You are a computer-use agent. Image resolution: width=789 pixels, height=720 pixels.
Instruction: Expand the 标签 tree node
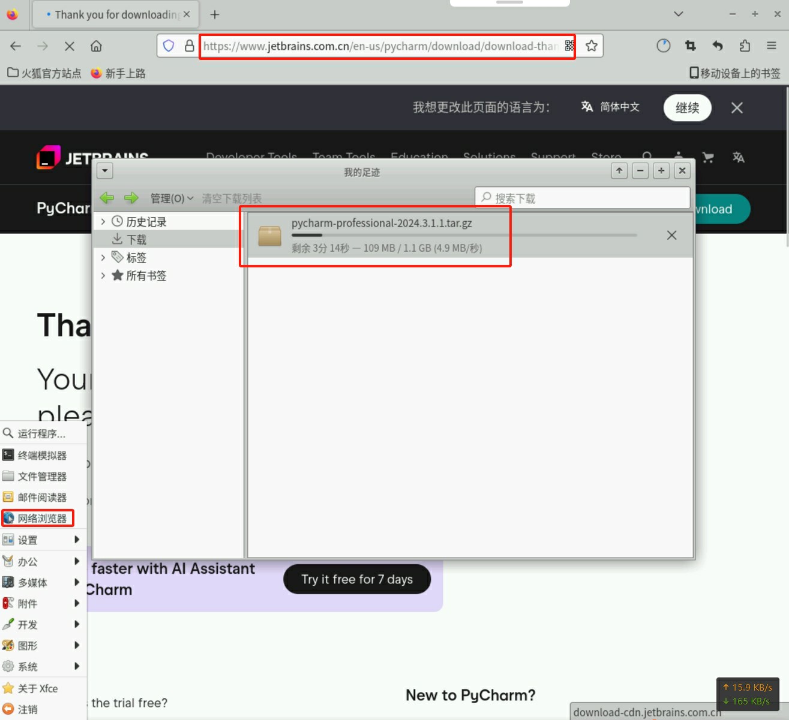(103, 258)
